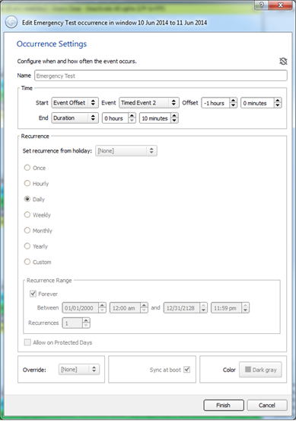Enable Allow on Protected Days checkbox
The width and height of the screenshot is (296, 424).
[27, 342]
